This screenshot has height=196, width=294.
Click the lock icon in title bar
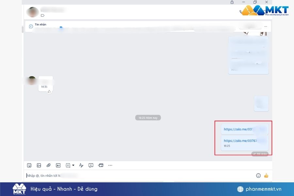pyautogui.click(x=232, y=2)
